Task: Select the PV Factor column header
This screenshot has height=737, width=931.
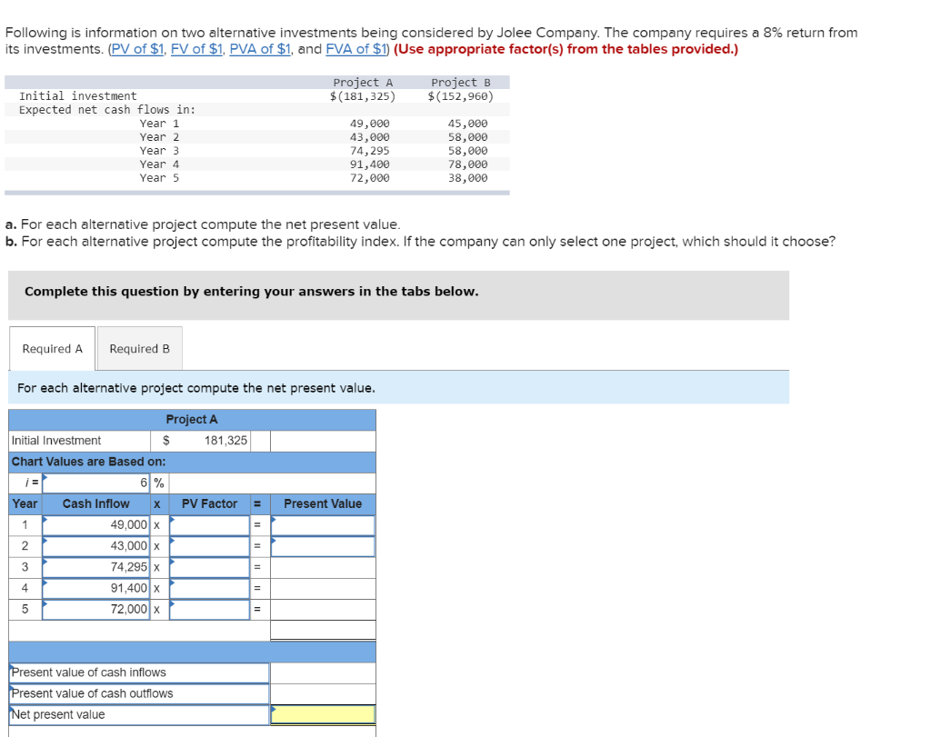Action: point(210,503)
